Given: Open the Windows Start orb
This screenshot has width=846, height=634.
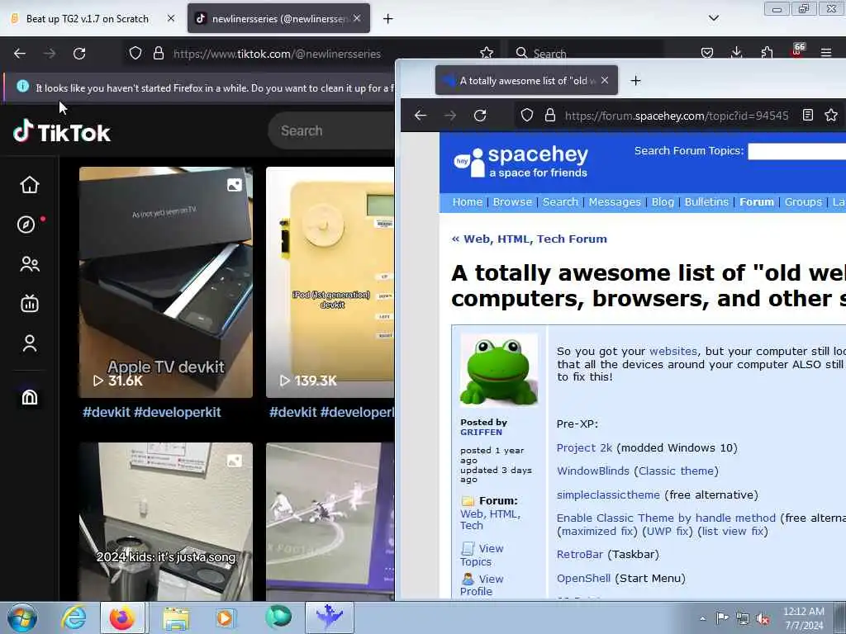Looking at the screenshot, I should (22, 617).
